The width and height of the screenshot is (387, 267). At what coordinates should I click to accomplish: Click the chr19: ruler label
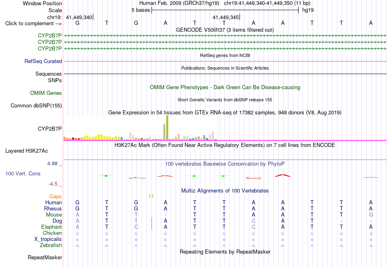click(54, 17)
